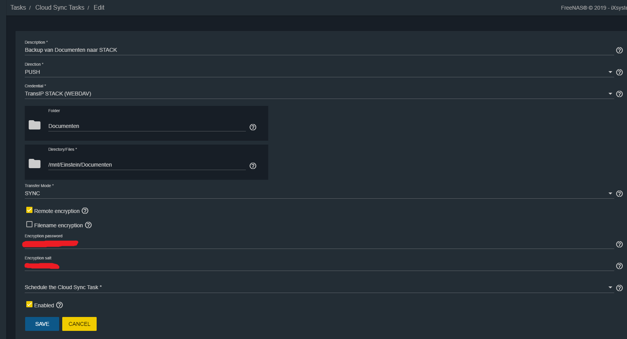Click the help icon for Description field

[x=619, y=50]
